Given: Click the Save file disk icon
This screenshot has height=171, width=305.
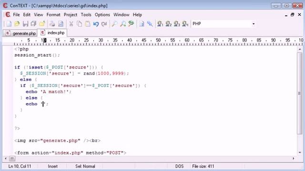Looking at the screenshot, I should (25, 24).
